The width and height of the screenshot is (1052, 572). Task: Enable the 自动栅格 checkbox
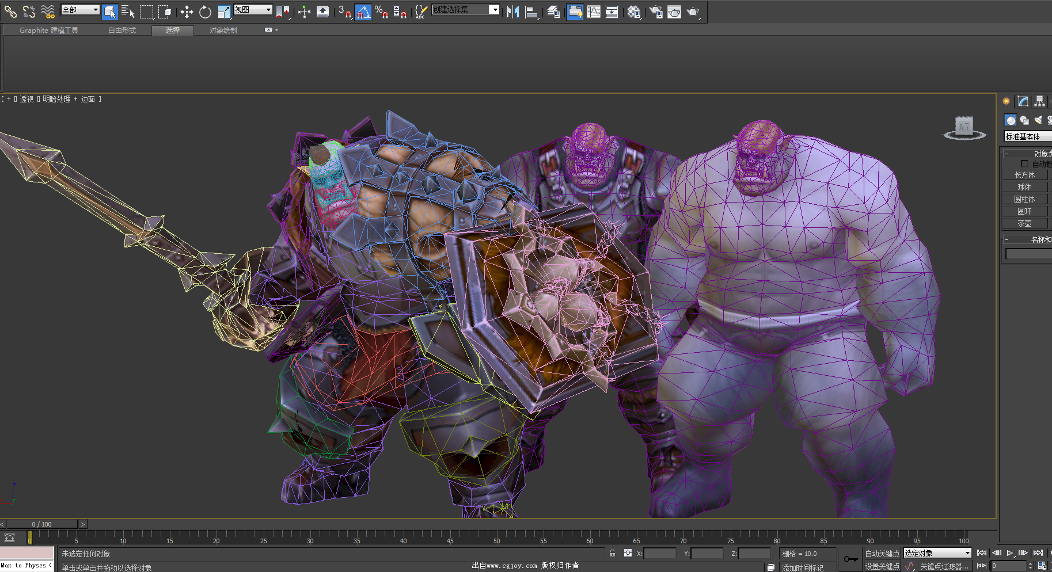point(1024,164)
